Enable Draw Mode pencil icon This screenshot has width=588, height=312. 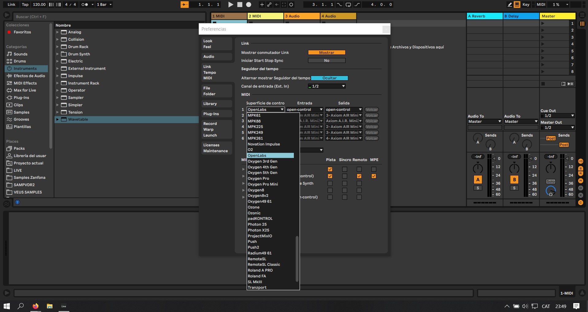point(510,5)
